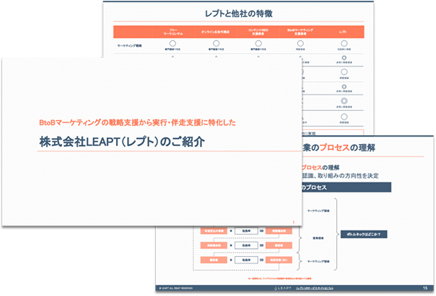Select the フリー マーケコンサル column header

(173, 32)
